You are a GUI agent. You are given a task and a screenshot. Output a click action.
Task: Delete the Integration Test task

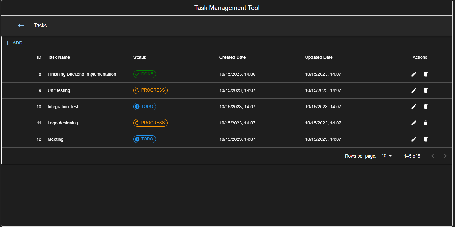[x=426, y=107]
